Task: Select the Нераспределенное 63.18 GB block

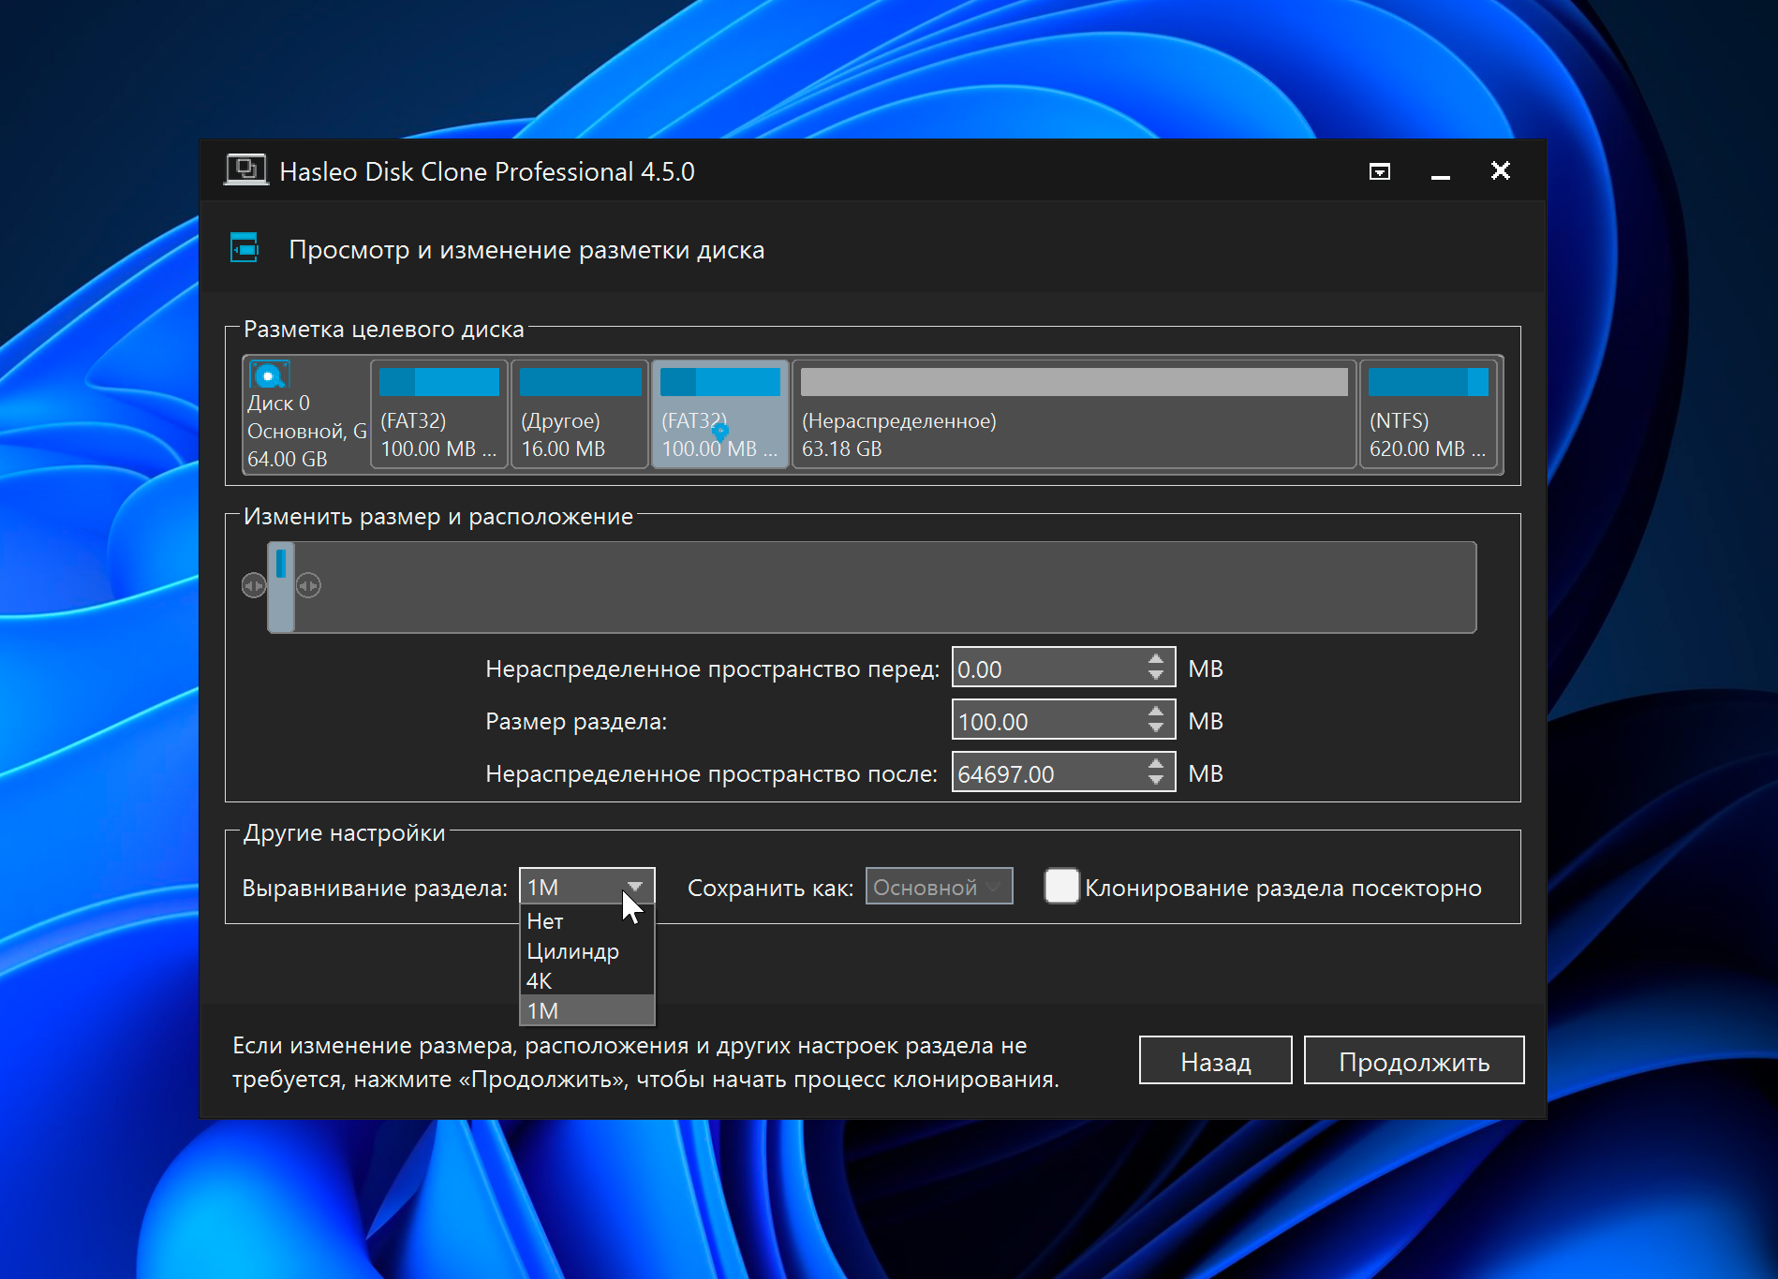Action: tap(1074, 414)
